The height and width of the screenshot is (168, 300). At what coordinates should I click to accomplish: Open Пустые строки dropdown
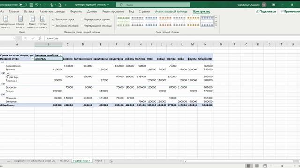(43, 22)
